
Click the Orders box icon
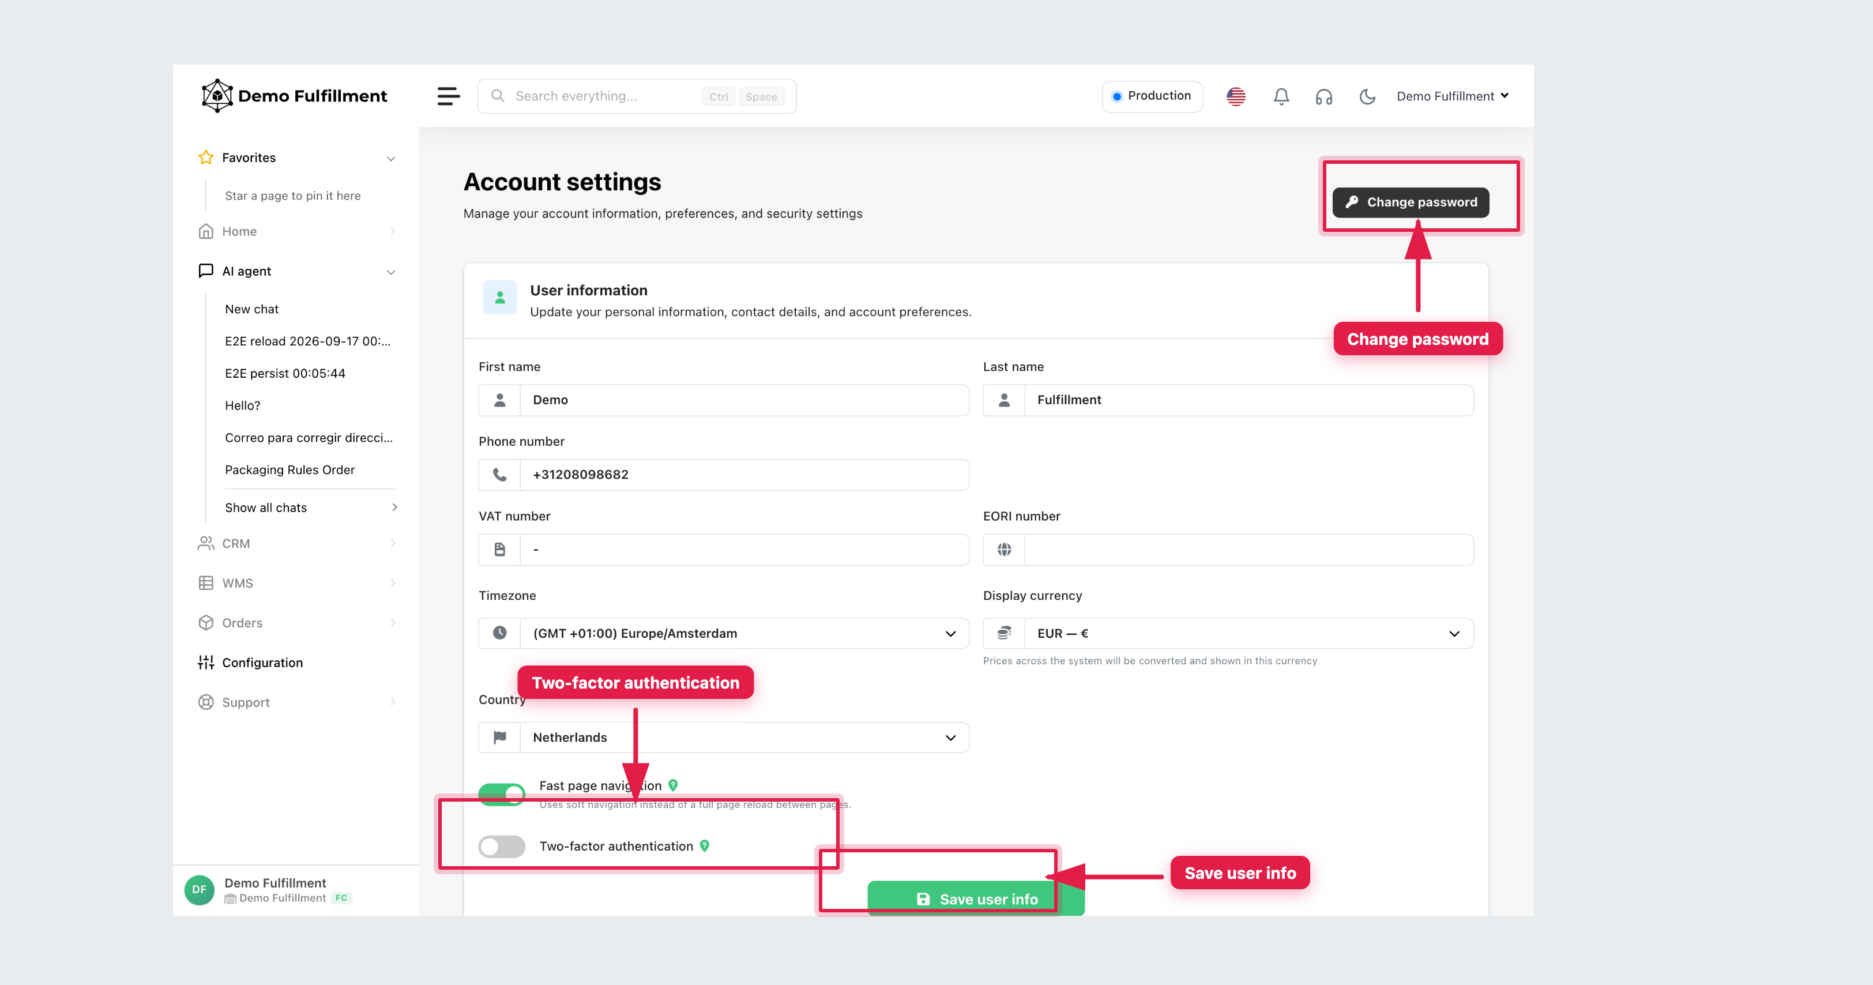pyautogui.click(x=206, y=622)
